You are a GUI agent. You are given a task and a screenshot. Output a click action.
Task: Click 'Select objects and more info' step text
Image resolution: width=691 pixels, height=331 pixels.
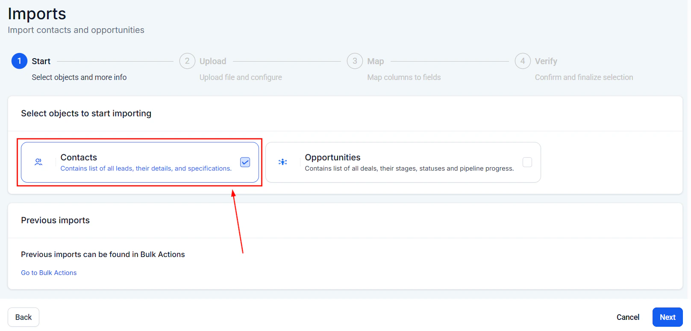tap(79, 77)
